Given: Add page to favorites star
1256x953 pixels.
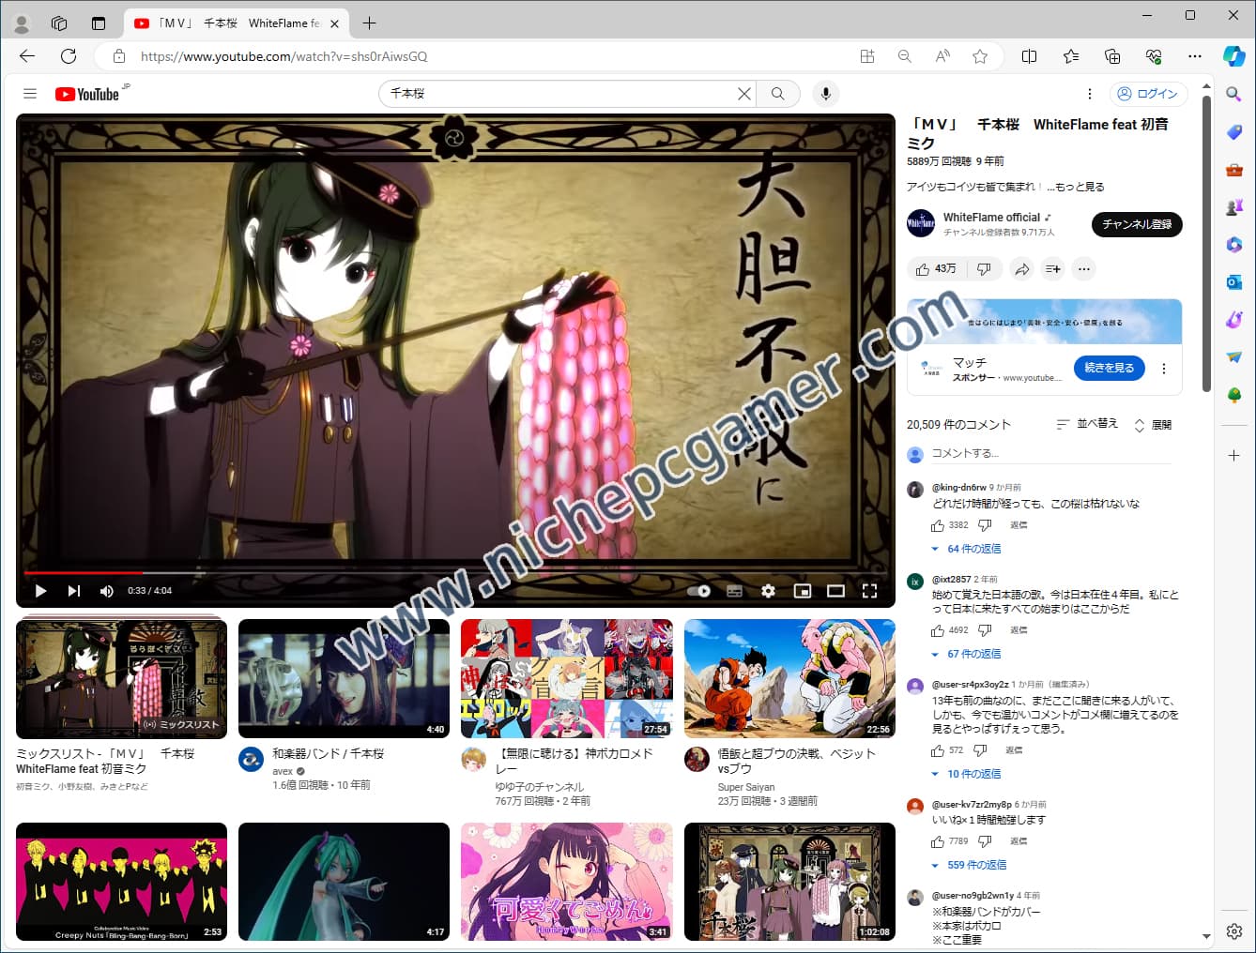Looking at the screenshot, I should [980, 56].
